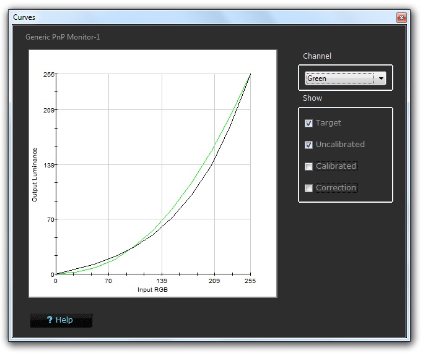Click the graph origin at 0

click(56, 274)
